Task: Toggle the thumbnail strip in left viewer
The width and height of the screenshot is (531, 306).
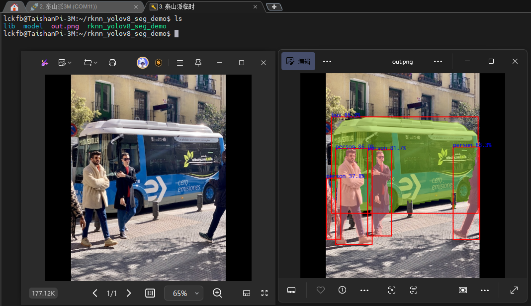Action: (x=247, y=293)
